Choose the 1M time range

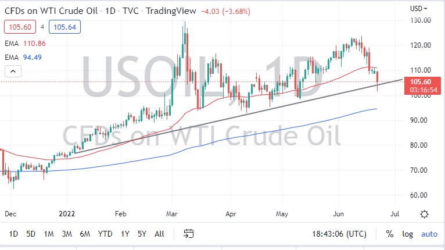point(49,234)
